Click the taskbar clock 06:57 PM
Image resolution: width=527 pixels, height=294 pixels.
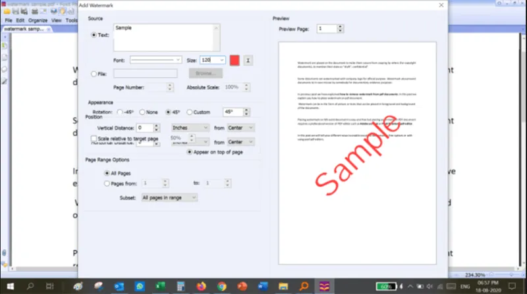coord(488,286)
